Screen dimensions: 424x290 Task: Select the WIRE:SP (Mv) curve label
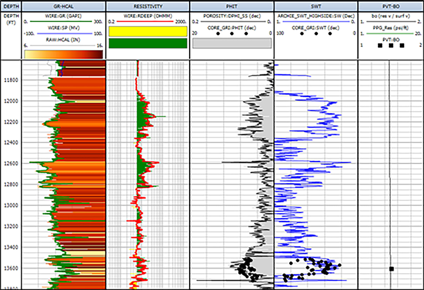pos(64,28)
